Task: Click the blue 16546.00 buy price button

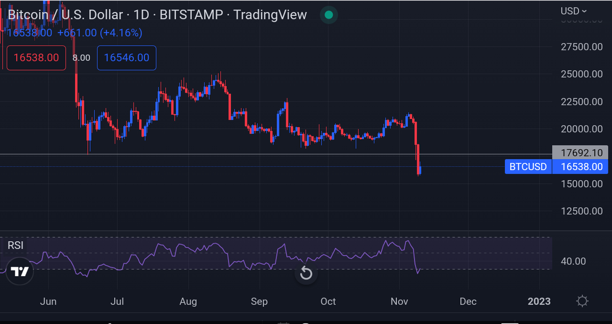Action: coord(126,58)
